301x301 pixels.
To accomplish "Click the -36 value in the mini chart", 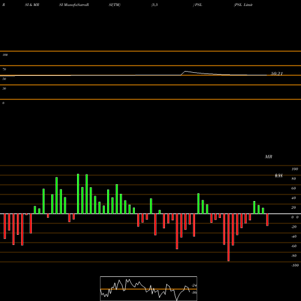I will (x=194, y=293).
